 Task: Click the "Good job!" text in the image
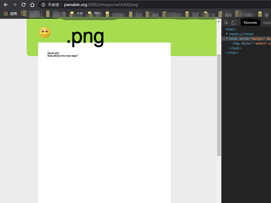coord(53,53)
